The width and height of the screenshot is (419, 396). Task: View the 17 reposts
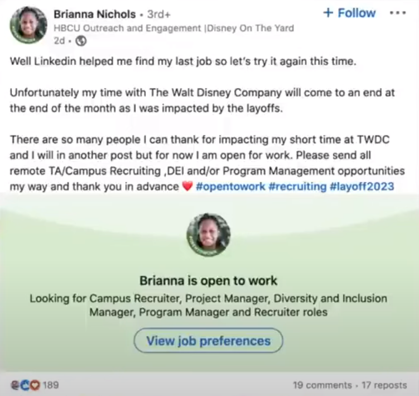point(384,385)
